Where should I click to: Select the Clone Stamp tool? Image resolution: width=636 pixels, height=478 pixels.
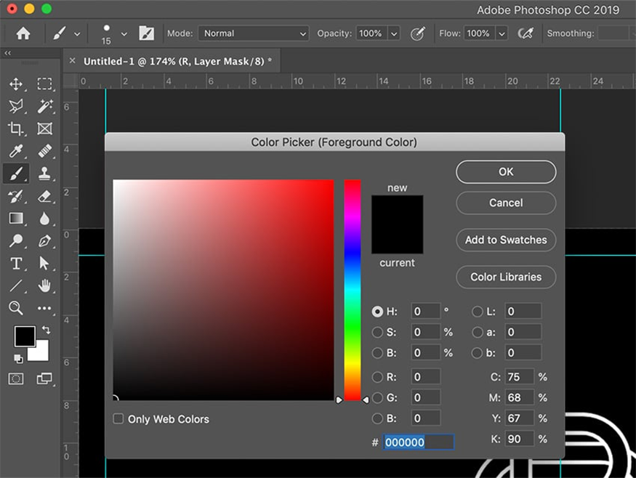(44, 174)
